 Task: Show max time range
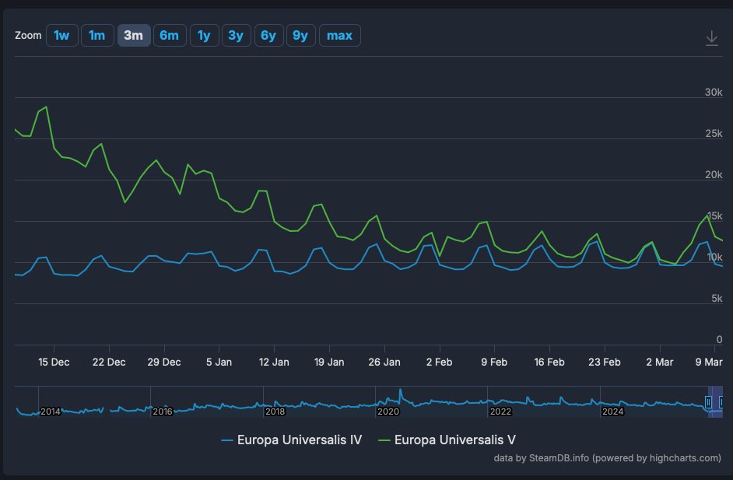(340, 36)
